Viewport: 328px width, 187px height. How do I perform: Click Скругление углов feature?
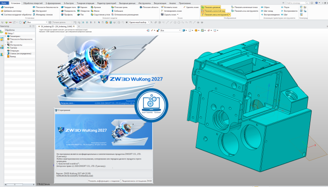(100, 14)
